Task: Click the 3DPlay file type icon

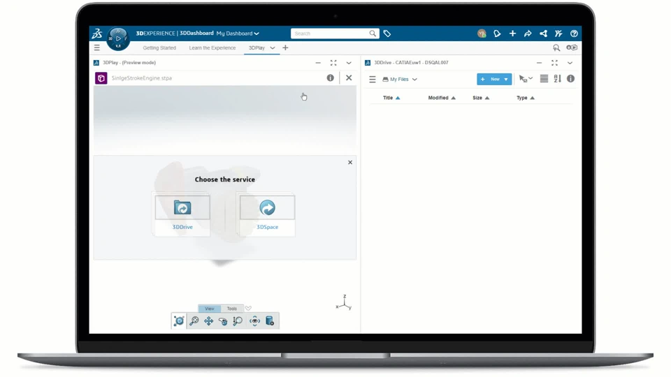Action: tap(101, 78)
